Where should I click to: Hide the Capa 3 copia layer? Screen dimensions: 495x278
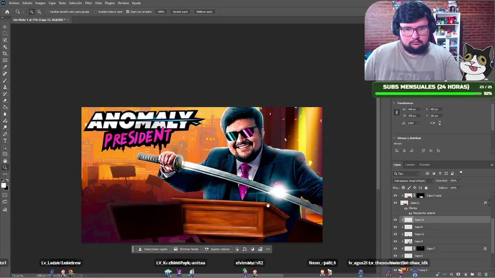point(395,196)
